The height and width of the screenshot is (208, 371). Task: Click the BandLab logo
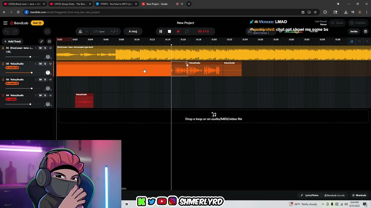(19, 23)
